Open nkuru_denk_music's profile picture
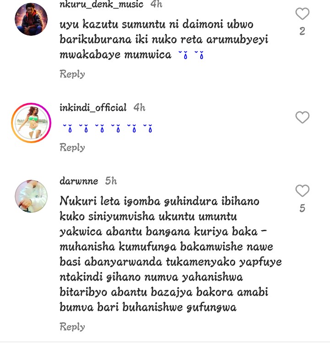 pos(31,19)
